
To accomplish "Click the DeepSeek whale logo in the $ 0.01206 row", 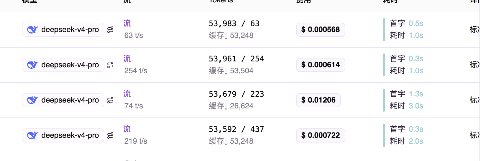I will [32, 100].
